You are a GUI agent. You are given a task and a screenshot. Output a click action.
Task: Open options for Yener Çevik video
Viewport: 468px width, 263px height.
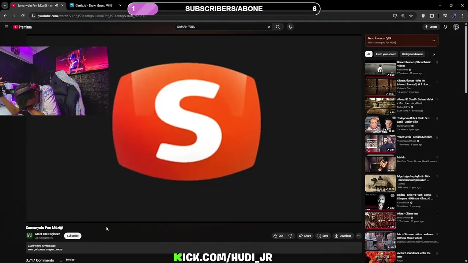point(437,137)
